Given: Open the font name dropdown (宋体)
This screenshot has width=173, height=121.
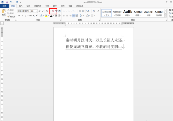Looking at the screenshot, I should coord(30,11).
